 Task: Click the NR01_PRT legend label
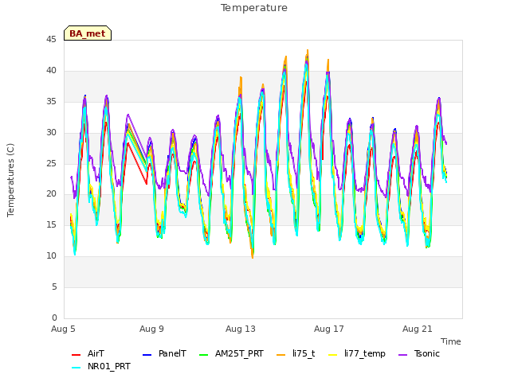(x=109, y=366)
